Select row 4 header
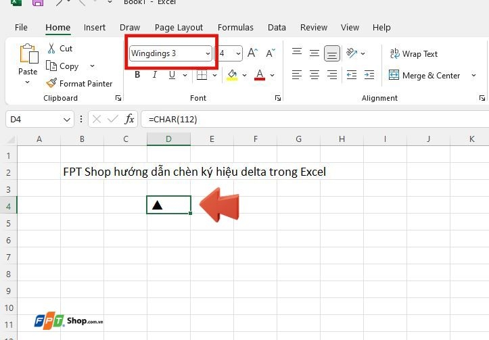Screen dimensions: 489x340 pyautogui.click(x=8, y=206)
